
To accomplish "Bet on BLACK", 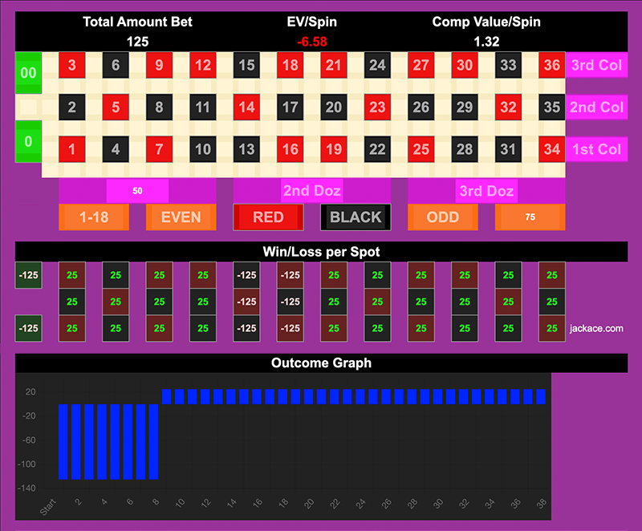I will point(356,217).
